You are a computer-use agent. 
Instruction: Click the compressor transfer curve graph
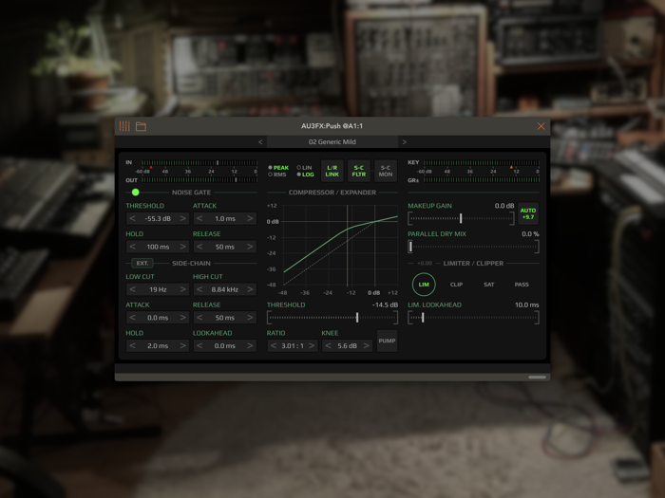point(340,245)
